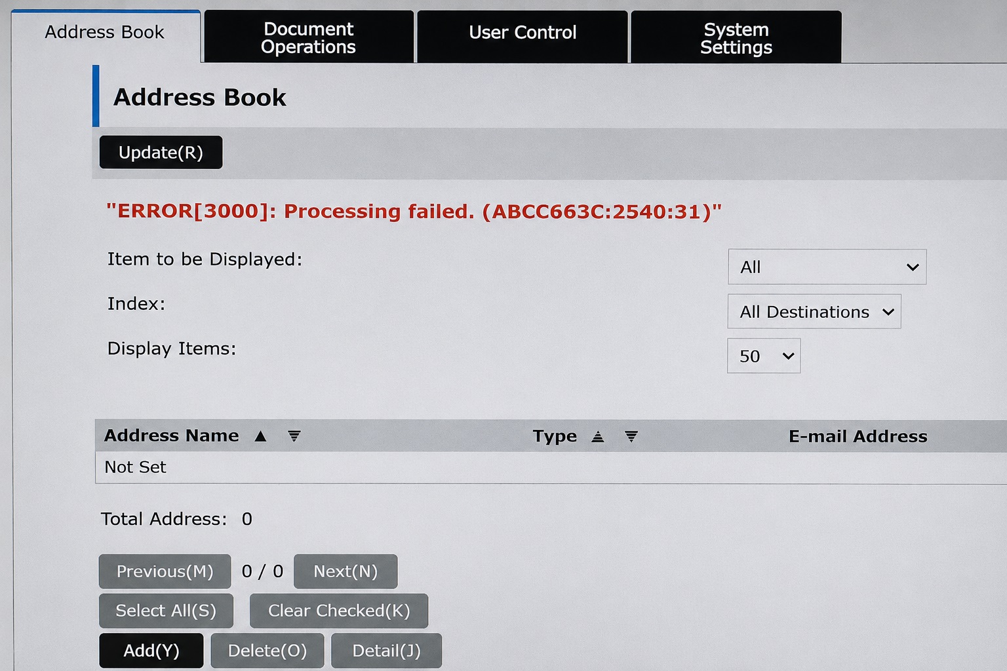Image resolution: width=1007 pixels, height=671 pixels.
Task: Sort Type column ascending with its up icon
Action: click(x=597, y=437)
